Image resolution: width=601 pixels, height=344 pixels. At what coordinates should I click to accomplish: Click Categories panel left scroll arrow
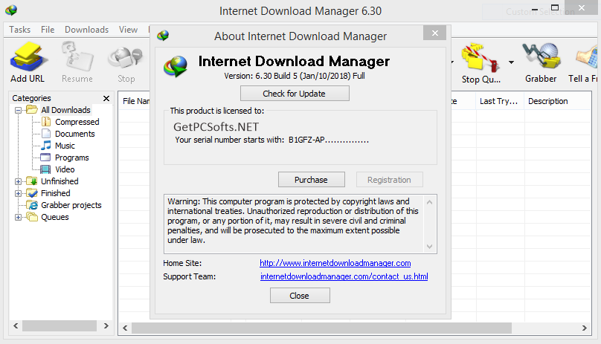tap(16, 325)
